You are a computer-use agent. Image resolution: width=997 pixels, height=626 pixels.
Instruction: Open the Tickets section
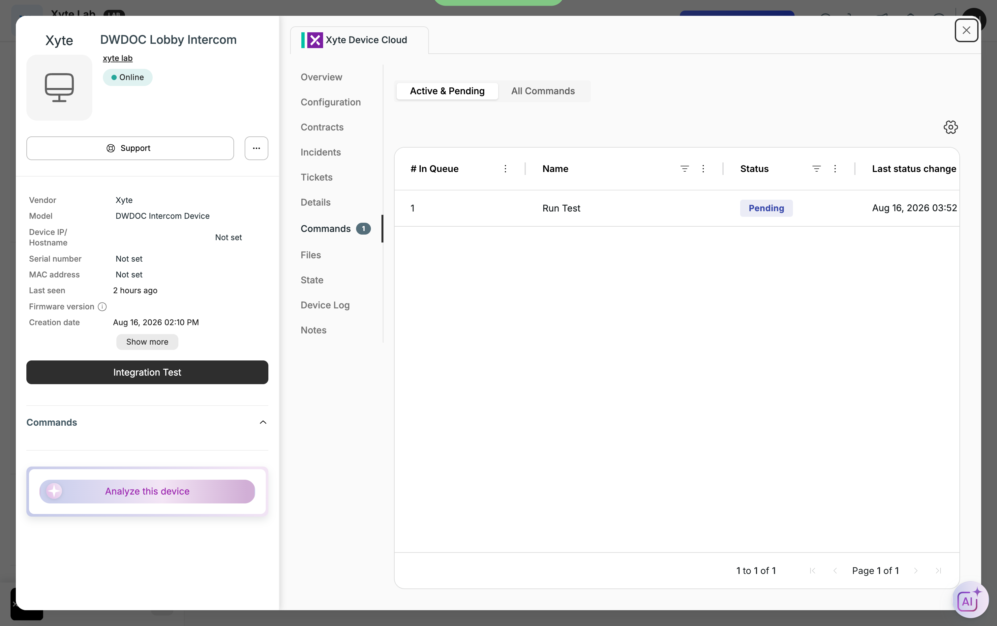(x=316, y=177)
